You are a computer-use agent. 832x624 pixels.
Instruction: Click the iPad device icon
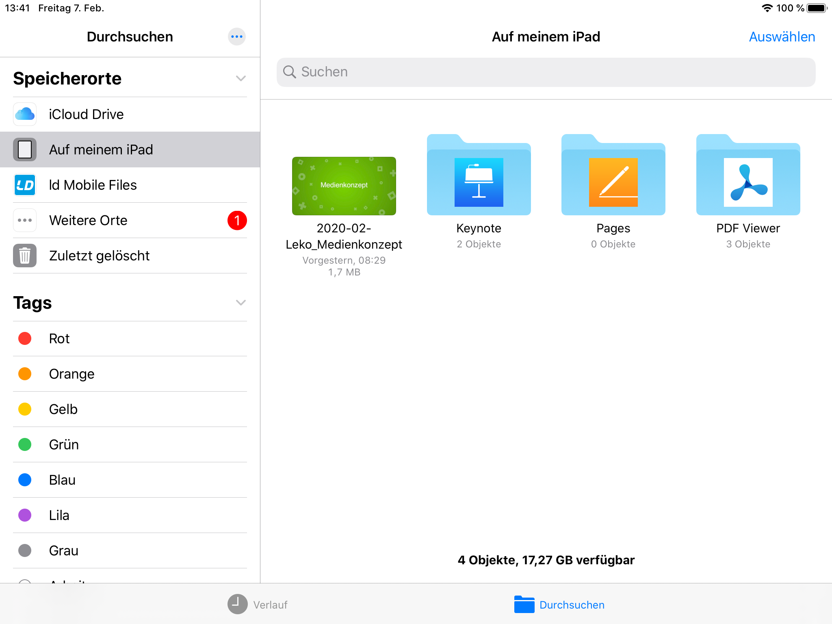coord(25,149)
